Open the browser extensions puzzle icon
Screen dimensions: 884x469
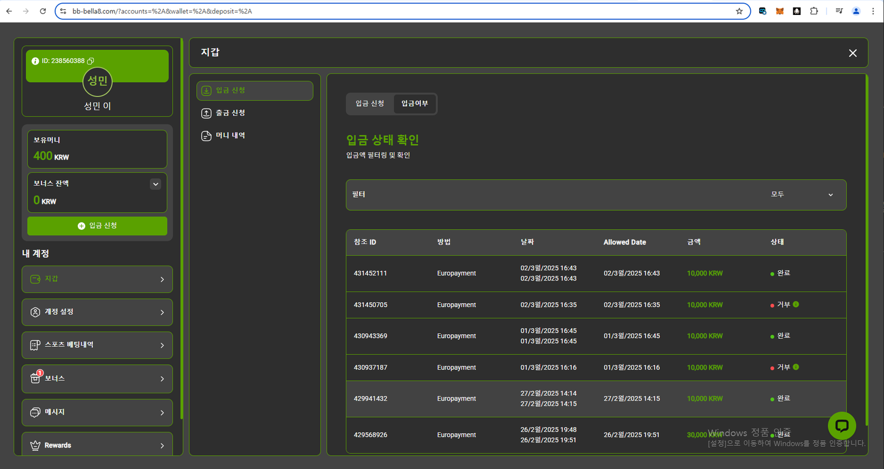point(814,11)
